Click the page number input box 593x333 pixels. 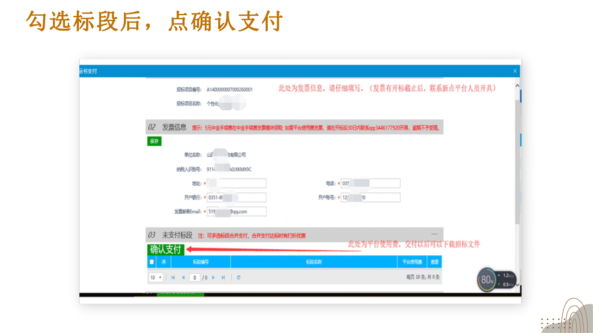click(195, 277)
